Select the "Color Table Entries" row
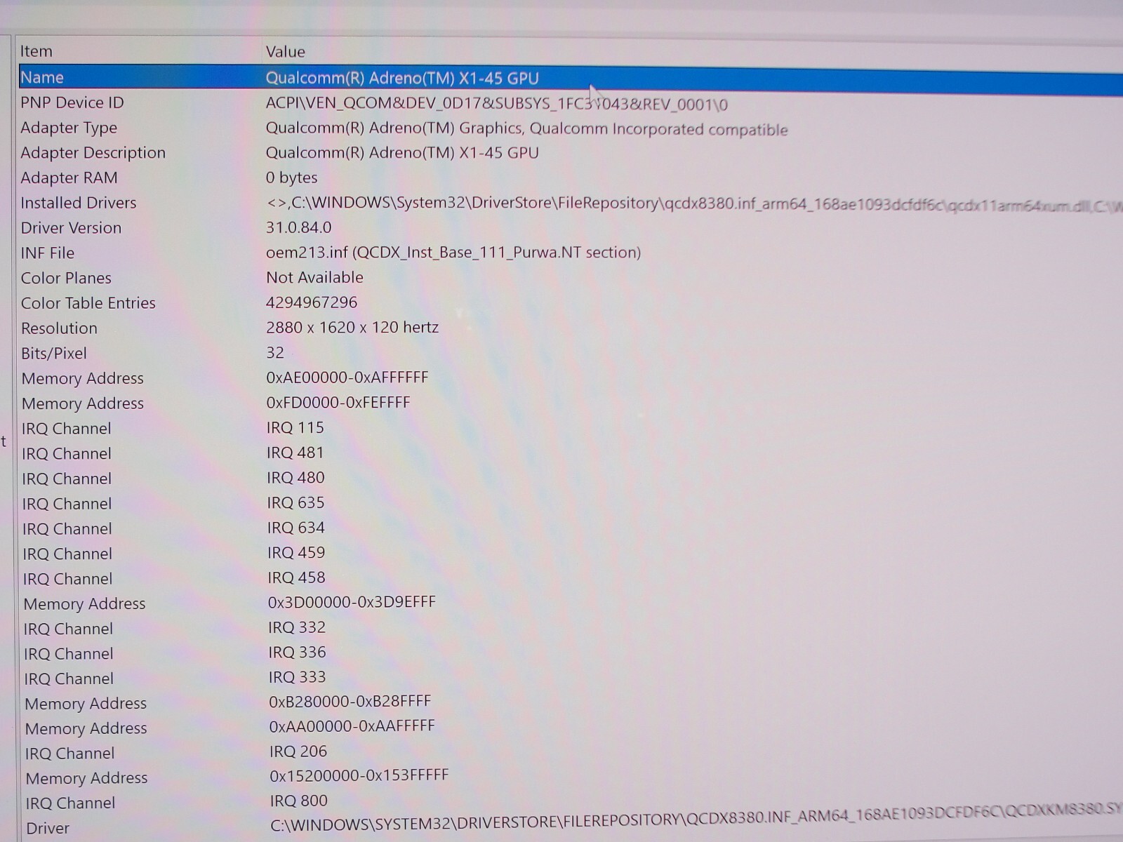Screen dimensions: 1123x842 (570, 303)
